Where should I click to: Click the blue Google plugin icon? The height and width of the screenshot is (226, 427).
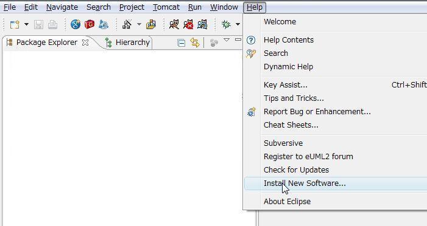coord(76,24)
